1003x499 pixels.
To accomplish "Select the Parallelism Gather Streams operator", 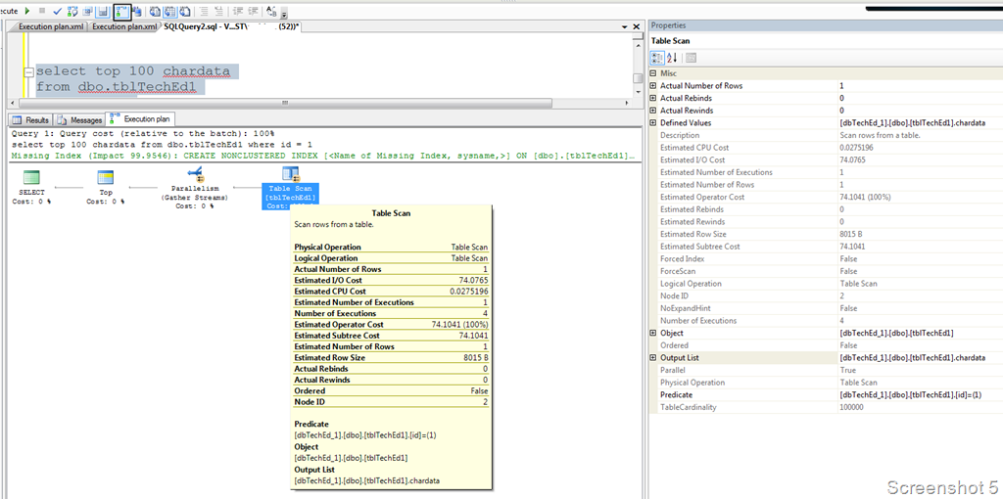I will click(x=194, y=175).
